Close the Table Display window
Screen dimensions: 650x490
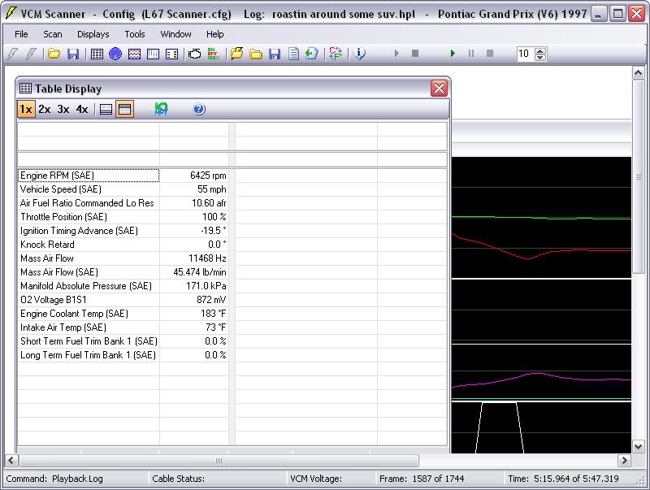click(x=439, y=88)
